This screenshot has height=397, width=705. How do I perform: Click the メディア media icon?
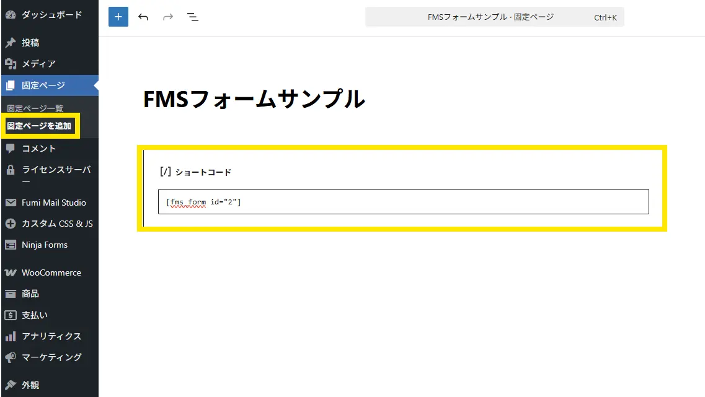pyautogui.click(x=11, y=64)
